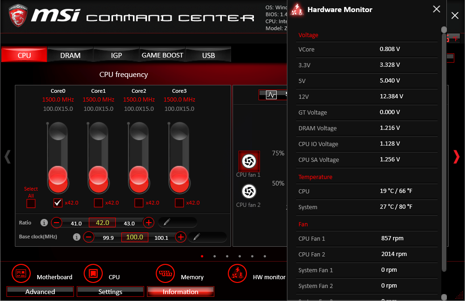This screenshot has height=301, width=465.
Task: Select ratio value 41.0
Action: click(x=76, y=223)
